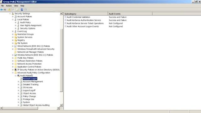This screenshot has height=113, width=201.
Task: Expand the Public Key Policies node
Action: click(x=13, y=58)
